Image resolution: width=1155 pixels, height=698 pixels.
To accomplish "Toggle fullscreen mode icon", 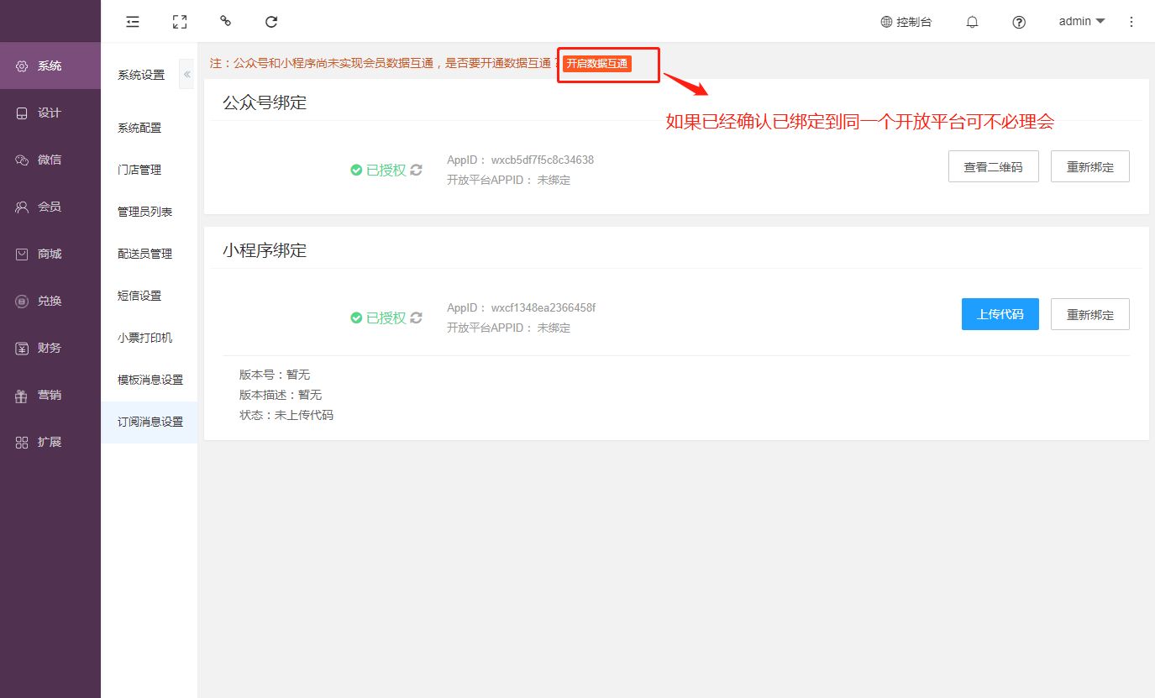I will (179, 22).
